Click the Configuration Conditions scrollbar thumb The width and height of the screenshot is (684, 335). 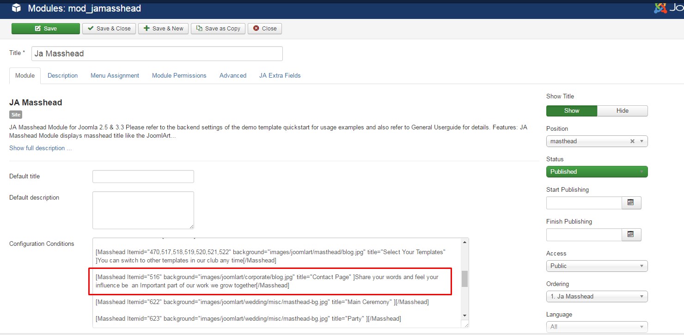[x=465, y=279]
